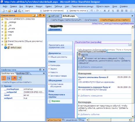Click the Open file toolbar icon
Screen dimensions: 135x122
point(9,11)
